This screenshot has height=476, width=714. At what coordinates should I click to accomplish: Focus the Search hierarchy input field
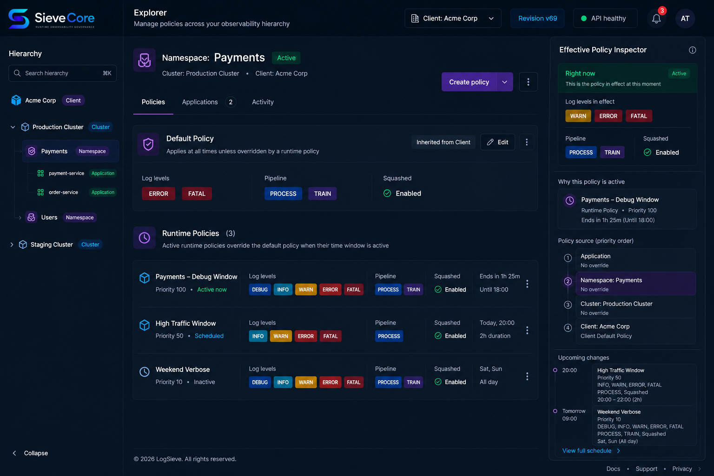point(63,73)
